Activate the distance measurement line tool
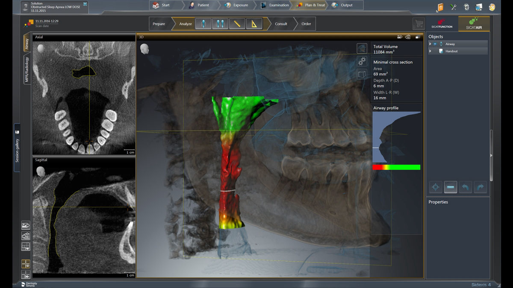 click(x=237, y=24)
